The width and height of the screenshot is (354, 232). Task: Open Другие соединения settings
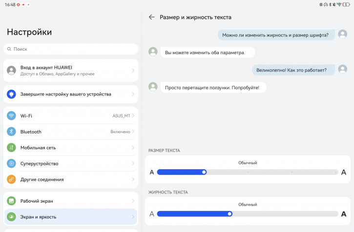pyautogui.click(x=71, y=179)
